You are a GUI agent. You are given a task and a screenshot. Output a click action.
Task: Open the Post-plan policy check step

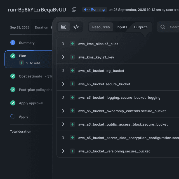36,89
